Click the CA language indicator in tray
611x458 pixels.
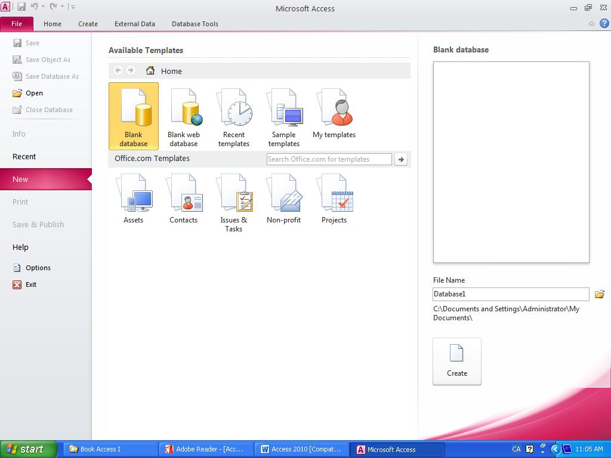(516, 450)
